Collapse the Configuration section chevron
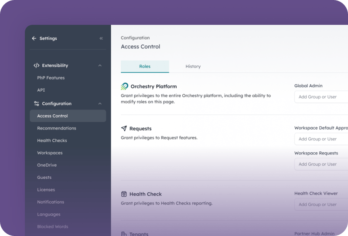The image size is (348, 236). pyautogui.click(x=100, y=104)
